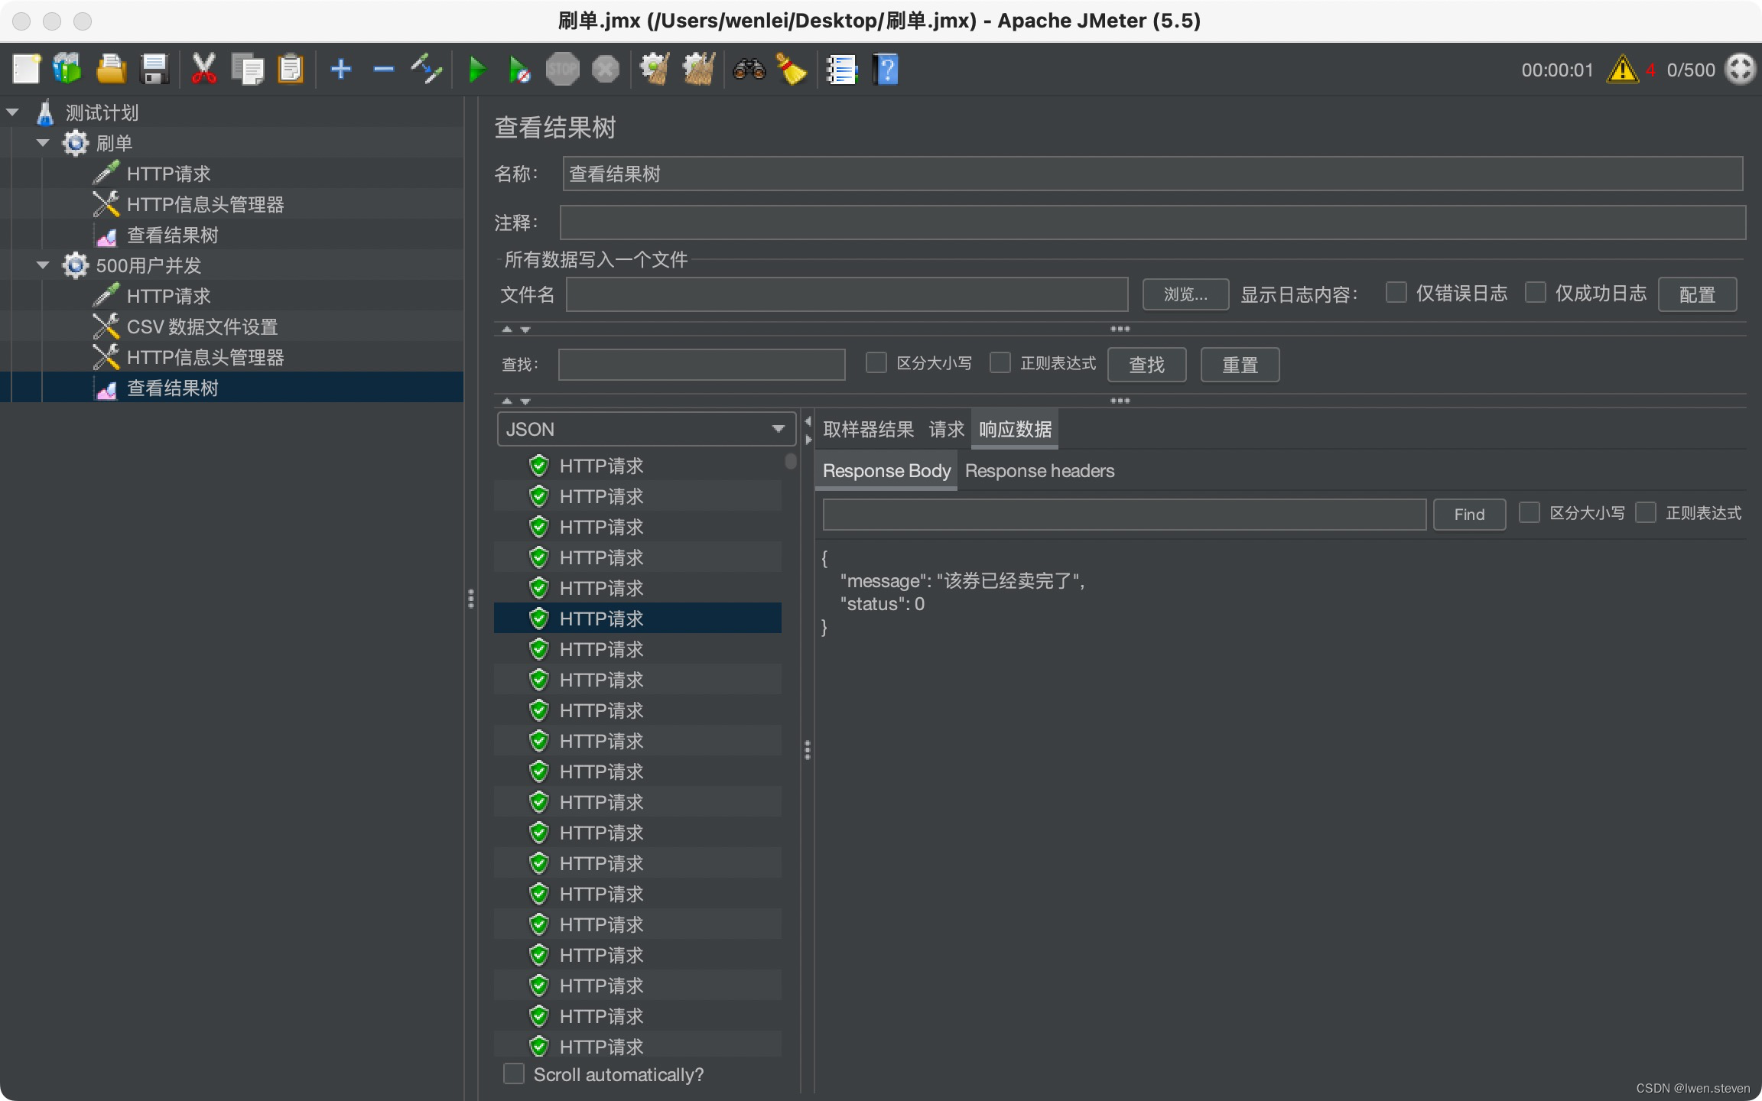Screen dimensions: 1762x1101
Task: Click the 查找 search button
Action: click(x=1147, y=365)
